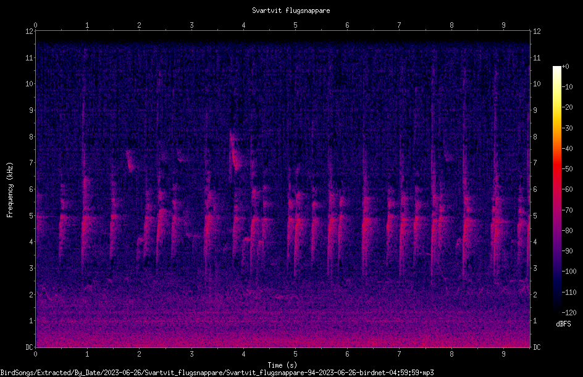Click the file path text at the bottom

217,373
